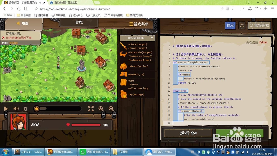The image size is (277, 156).
Task: Bookmark page with star icon
Action: [x=36, y=9]
